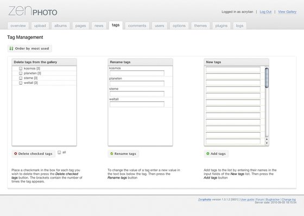Switch to the albums tab
The width and height of the screenshot is (304, 216).
pyautogui.click(x=60, y=26)
